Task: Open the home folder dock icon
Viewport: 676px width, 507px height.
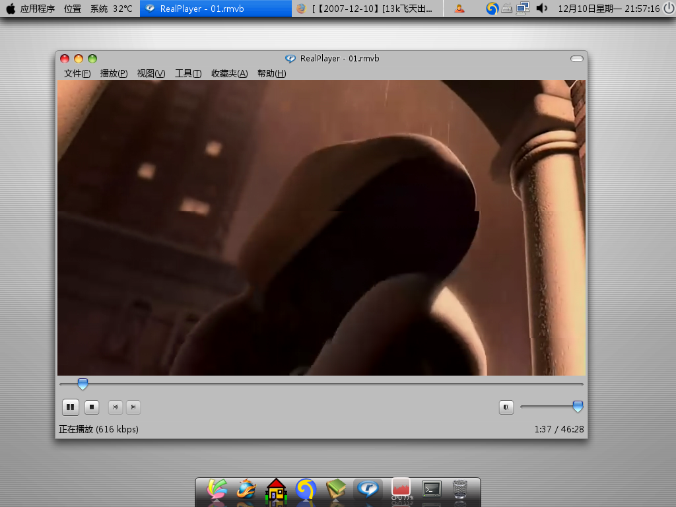Action: (x=276, y=490)
